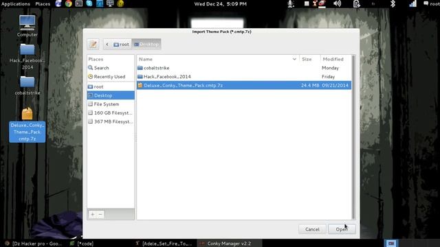
Task: Select the root path bar button
Action: (122, 44)
